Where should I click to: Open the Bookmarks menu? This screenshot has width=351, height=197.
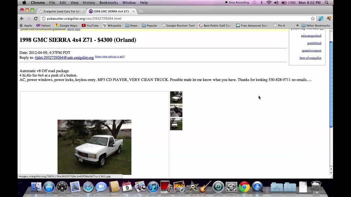pyautogui.click(x=109, y=2)
